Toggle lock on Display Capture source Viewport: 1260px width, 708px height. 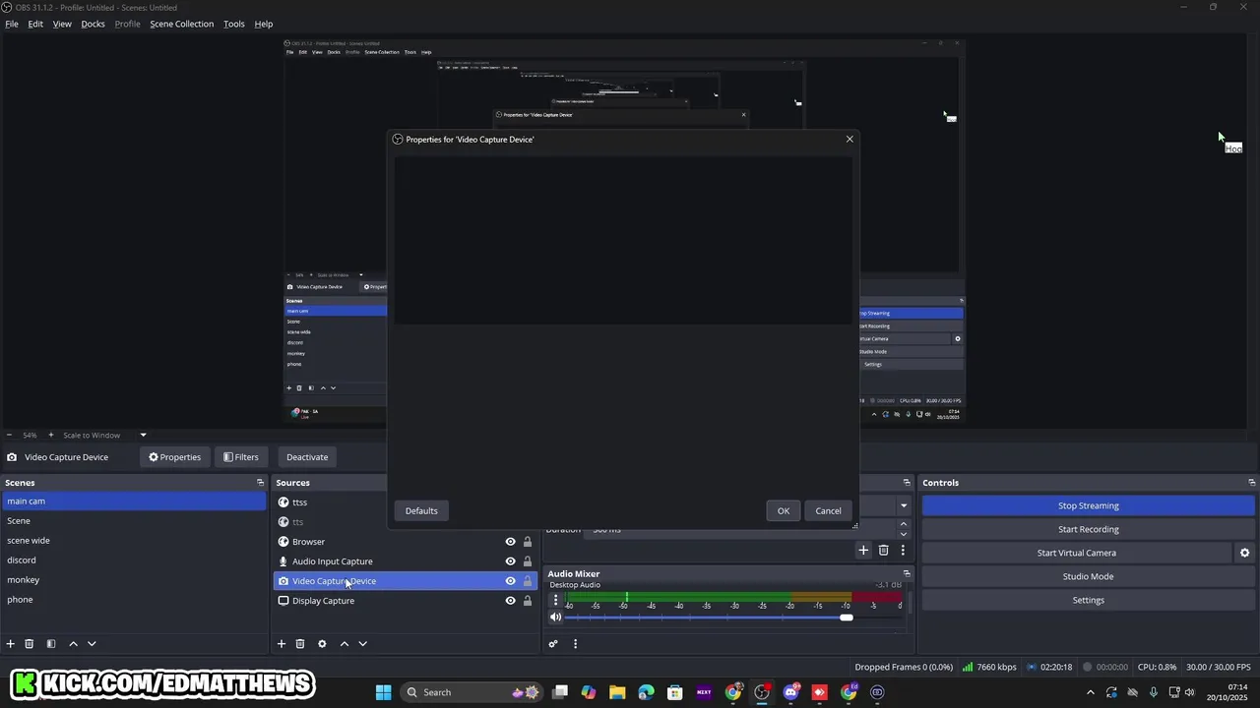coord(527,601)
